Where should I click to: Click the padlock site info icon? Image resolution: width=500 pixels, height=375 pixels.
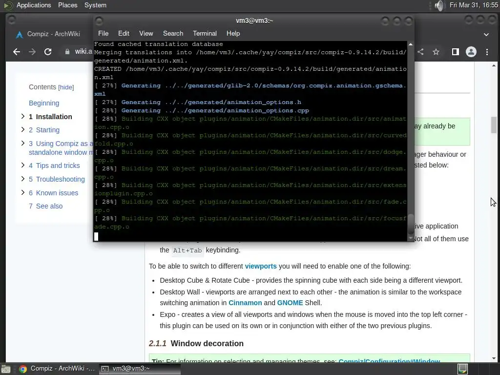[67, 52]
